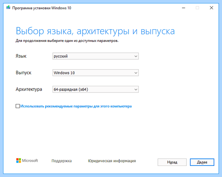The width and height of the screenshot is (222, 177).
Task: Close the Windows 10 setup window
Action: [211, 8]
